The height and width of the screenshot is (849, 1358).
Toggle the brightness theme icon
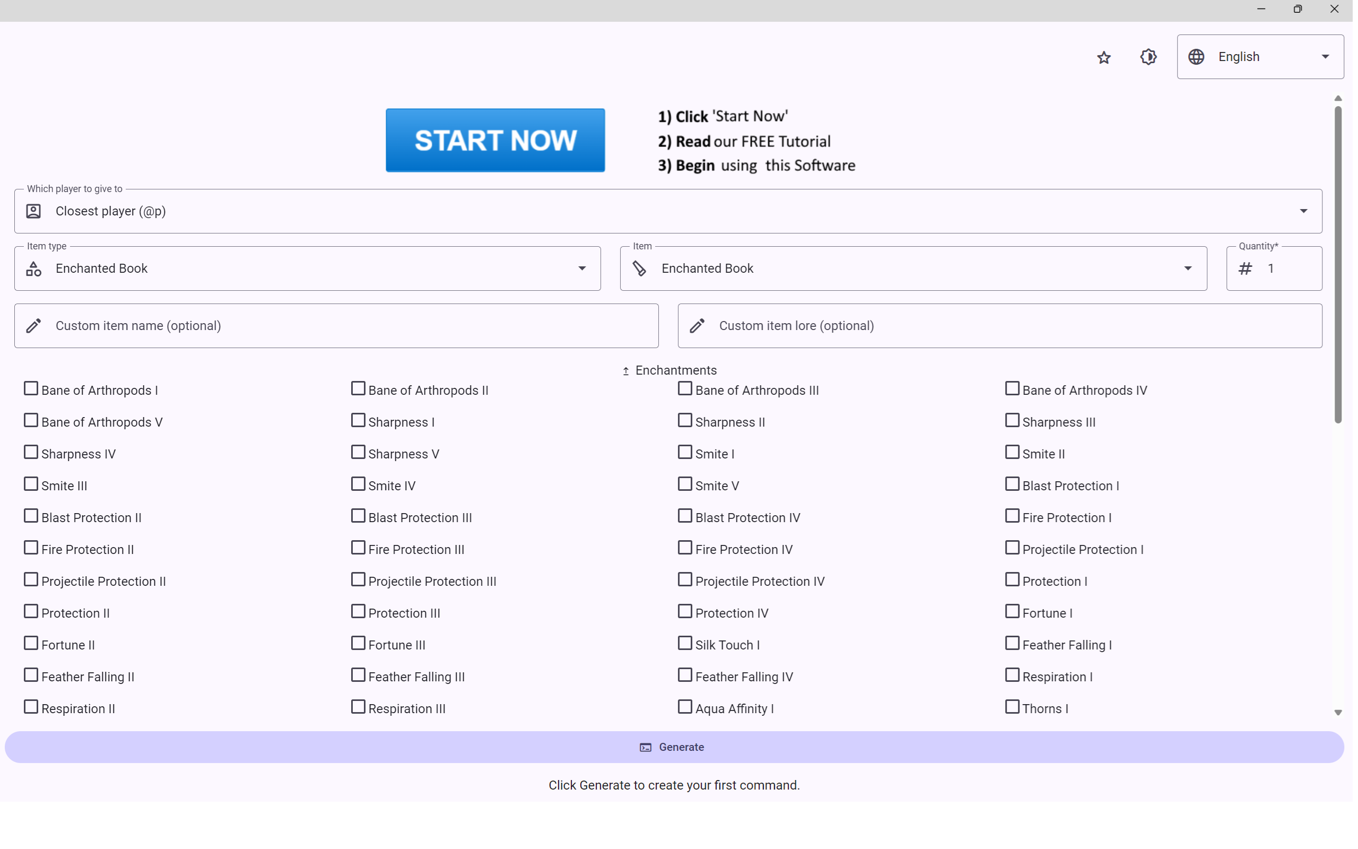pyautogui.click(x=1148, y=57)
